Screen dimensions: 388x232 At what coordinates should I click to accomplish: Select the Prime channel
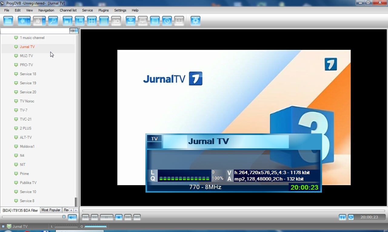24,174
